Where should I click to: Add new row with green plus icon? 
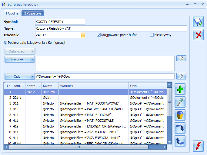coord(180,89)
